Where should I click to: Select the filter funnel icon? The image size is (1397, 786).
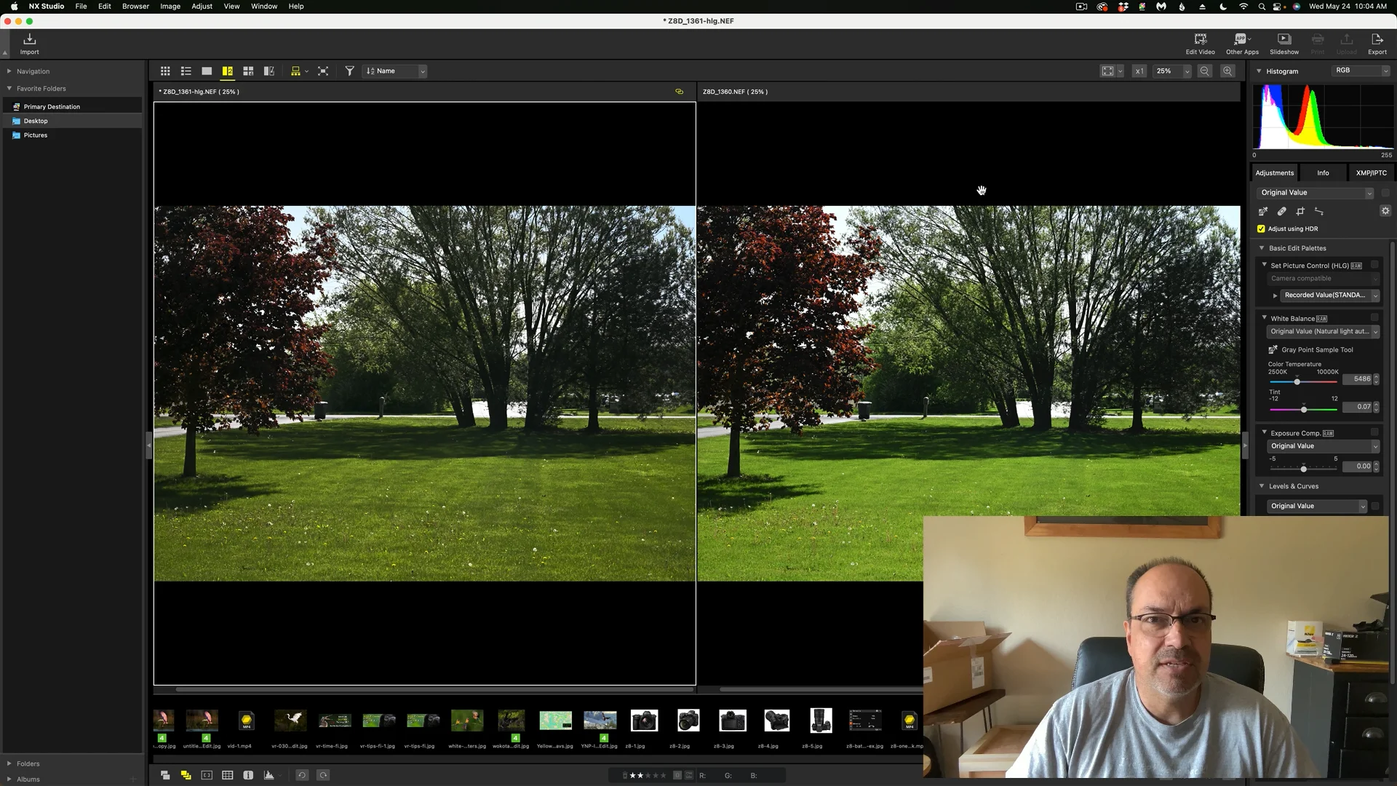tap(349, 71)
